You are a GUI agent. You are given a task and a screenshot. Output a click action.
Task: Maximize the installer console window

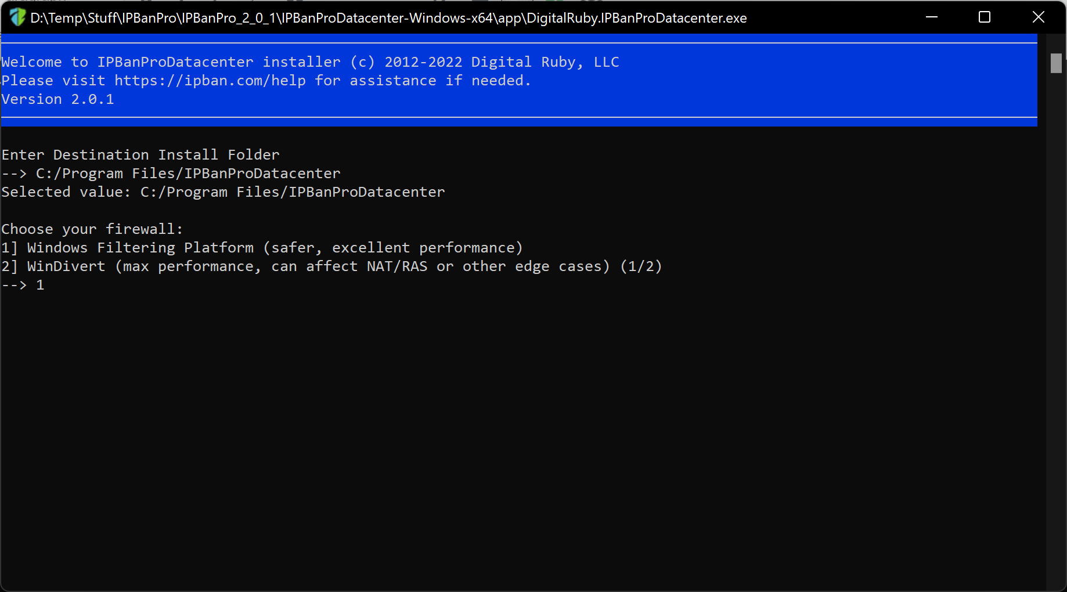point(985,17)
